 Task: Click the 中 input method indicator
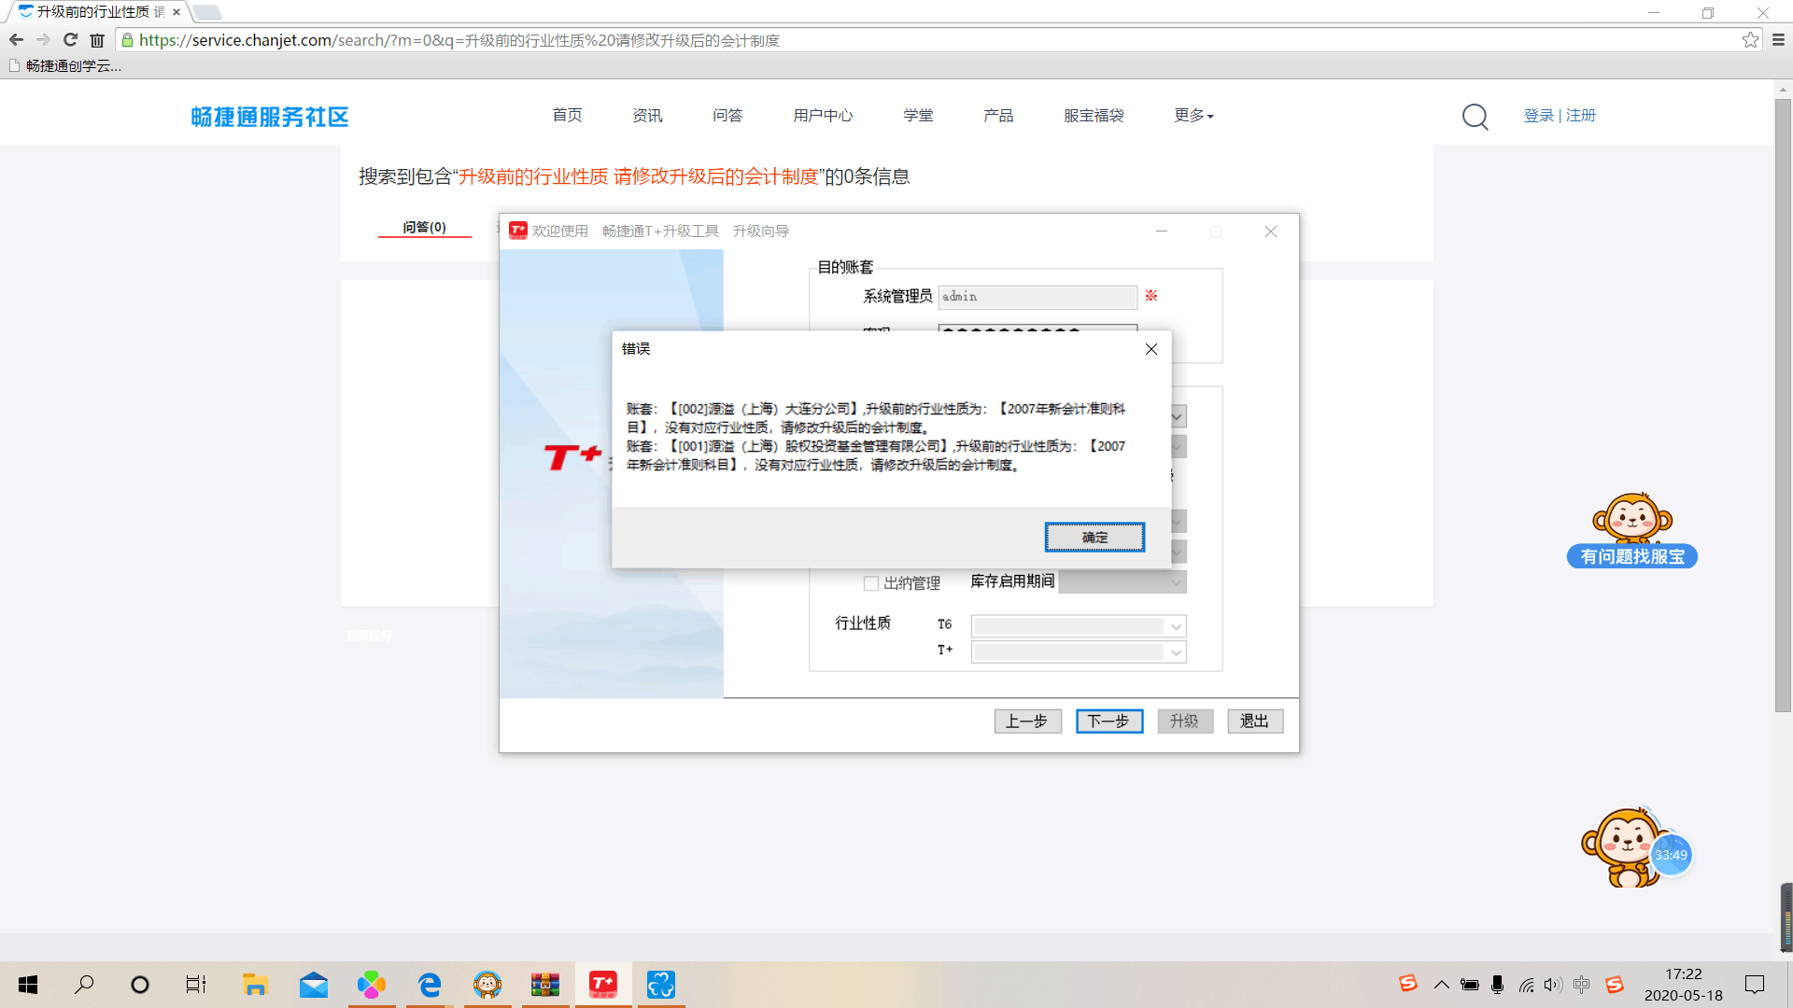1581,985
